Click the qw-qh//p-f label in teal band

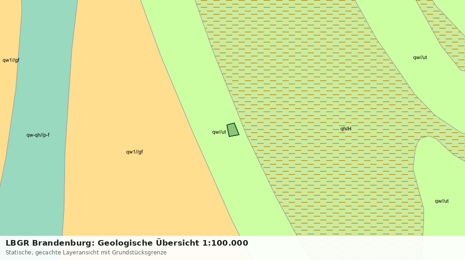(38, 135)
